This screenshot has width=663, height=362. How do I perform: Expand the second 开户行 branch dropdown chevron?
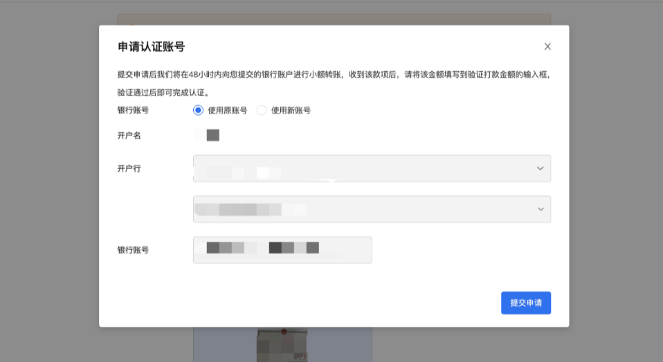[x=540, y=209]
